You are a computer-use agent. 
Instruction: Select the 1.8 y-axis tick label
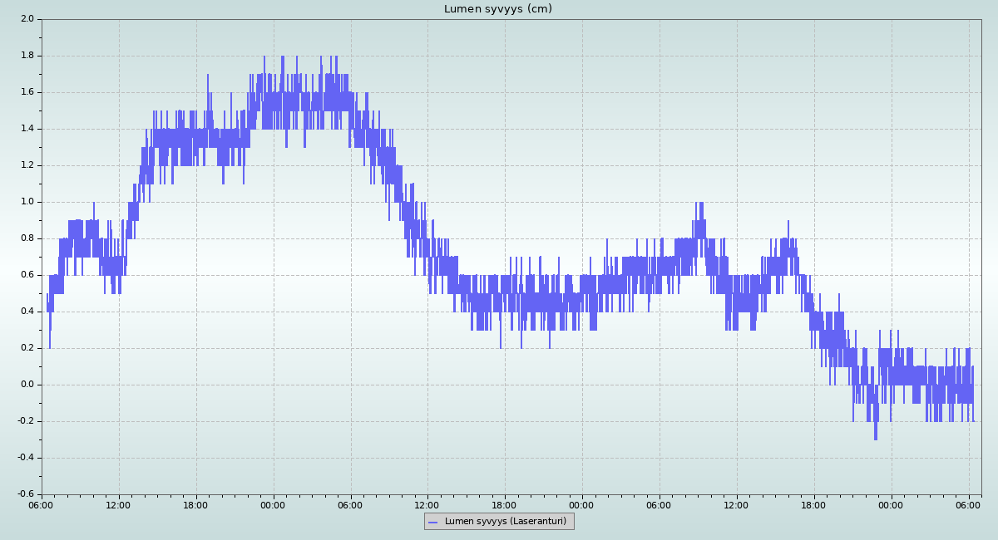coord(27,56)
